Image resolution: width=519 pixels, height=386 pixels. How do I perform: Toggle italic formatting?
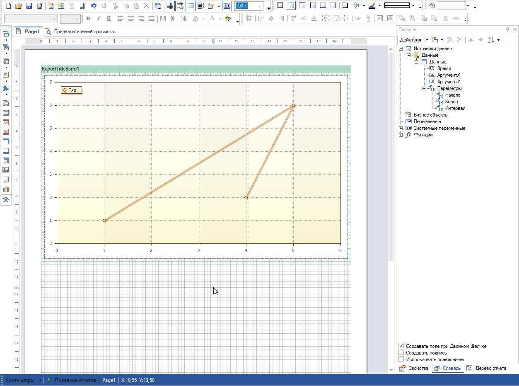coord(98,19)
